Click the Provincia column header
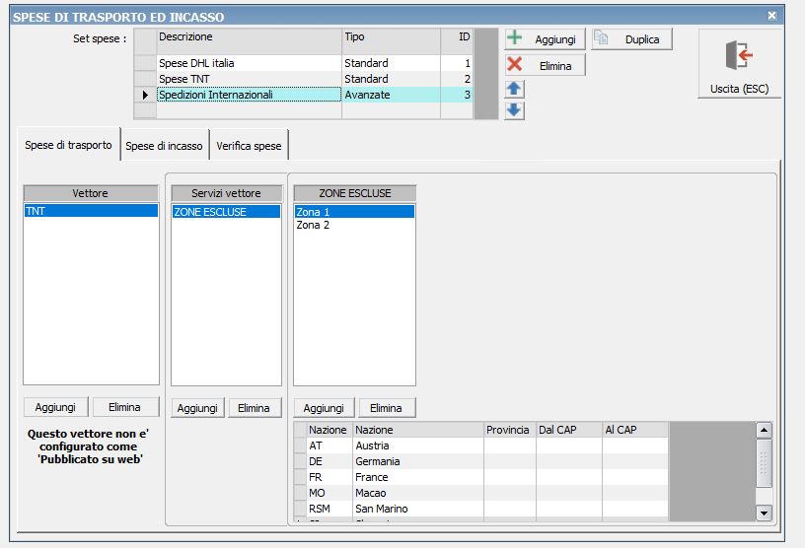The image size is (805, 548). click(x=510, y=430)
